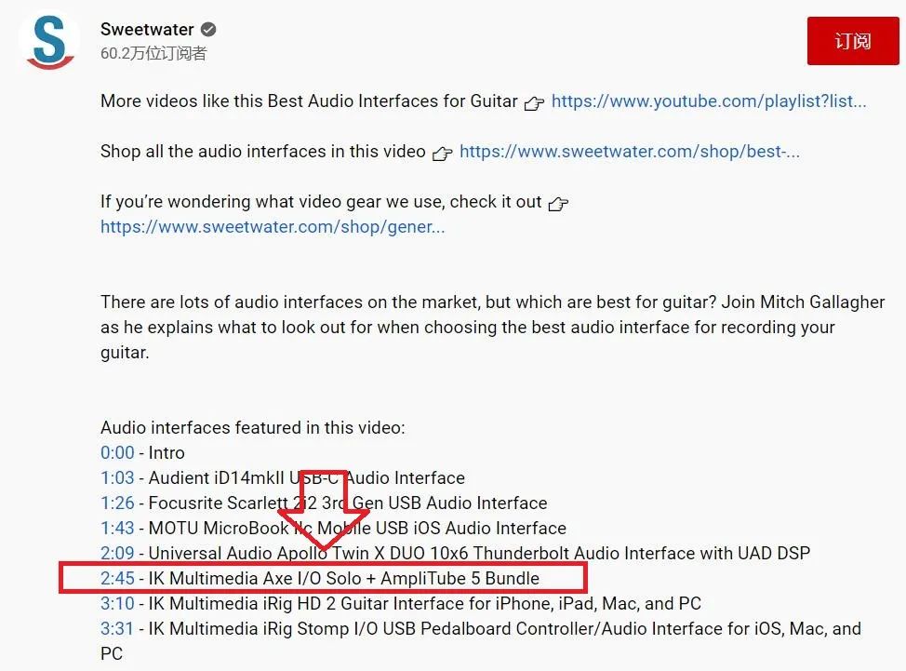Open the sweetwater.com/shop/best- link
This screenshot has height=671, width=906.
(x=629, y=152)
